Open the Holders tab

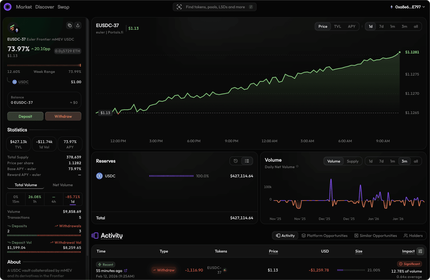tap(413, 236)
